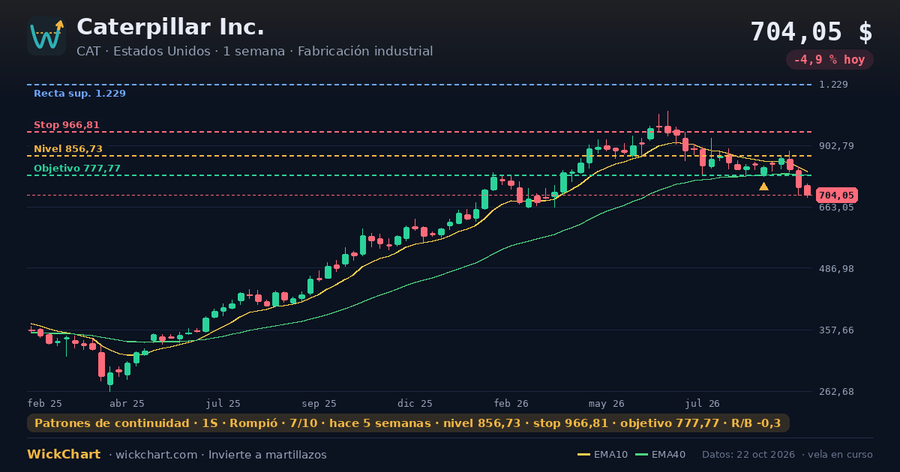Click the feb 25 date label
Screen dimensions: 900x472
(45, 403)
